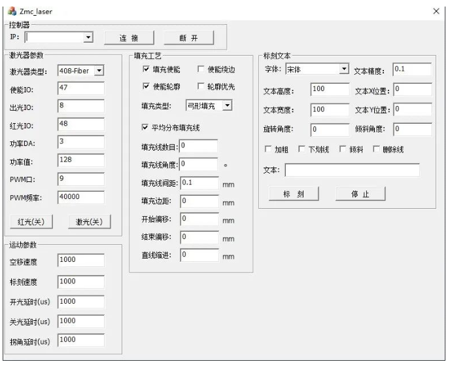Click the 断开 disconnect button

[189, 38]
